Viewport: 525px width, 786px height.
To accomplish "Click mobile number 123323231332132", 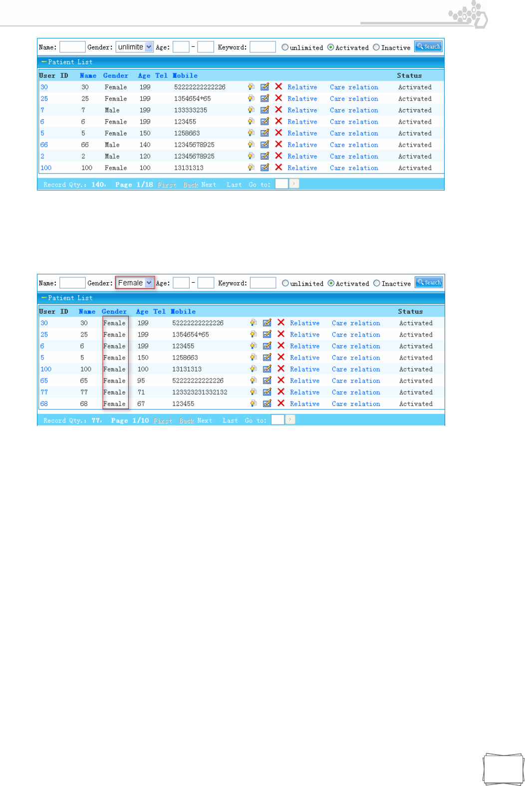I will point(200,392).
